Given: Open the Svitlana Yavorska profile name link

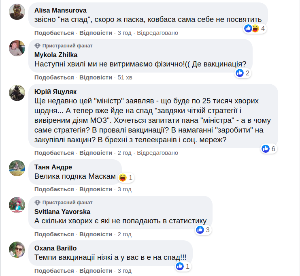Looking at the screenshot, I should point(62,212).
